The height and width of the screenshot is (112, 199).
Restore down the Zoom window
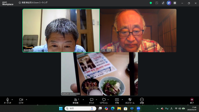(189, 3)
